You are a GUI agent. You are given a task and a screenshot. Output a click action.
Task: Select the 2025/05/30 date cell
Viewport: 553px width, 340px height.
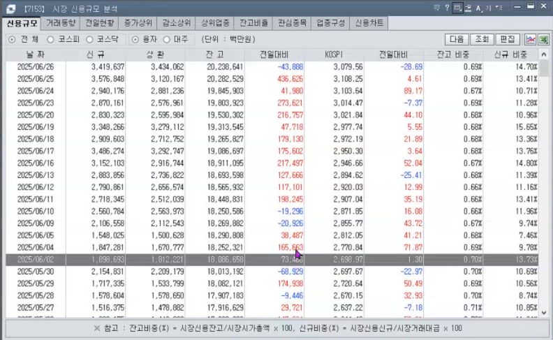point(36,272)
